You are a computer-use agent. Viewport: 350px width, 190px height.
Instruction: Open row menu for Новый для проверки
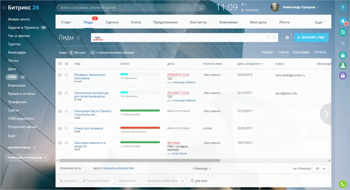pos(67,128)
